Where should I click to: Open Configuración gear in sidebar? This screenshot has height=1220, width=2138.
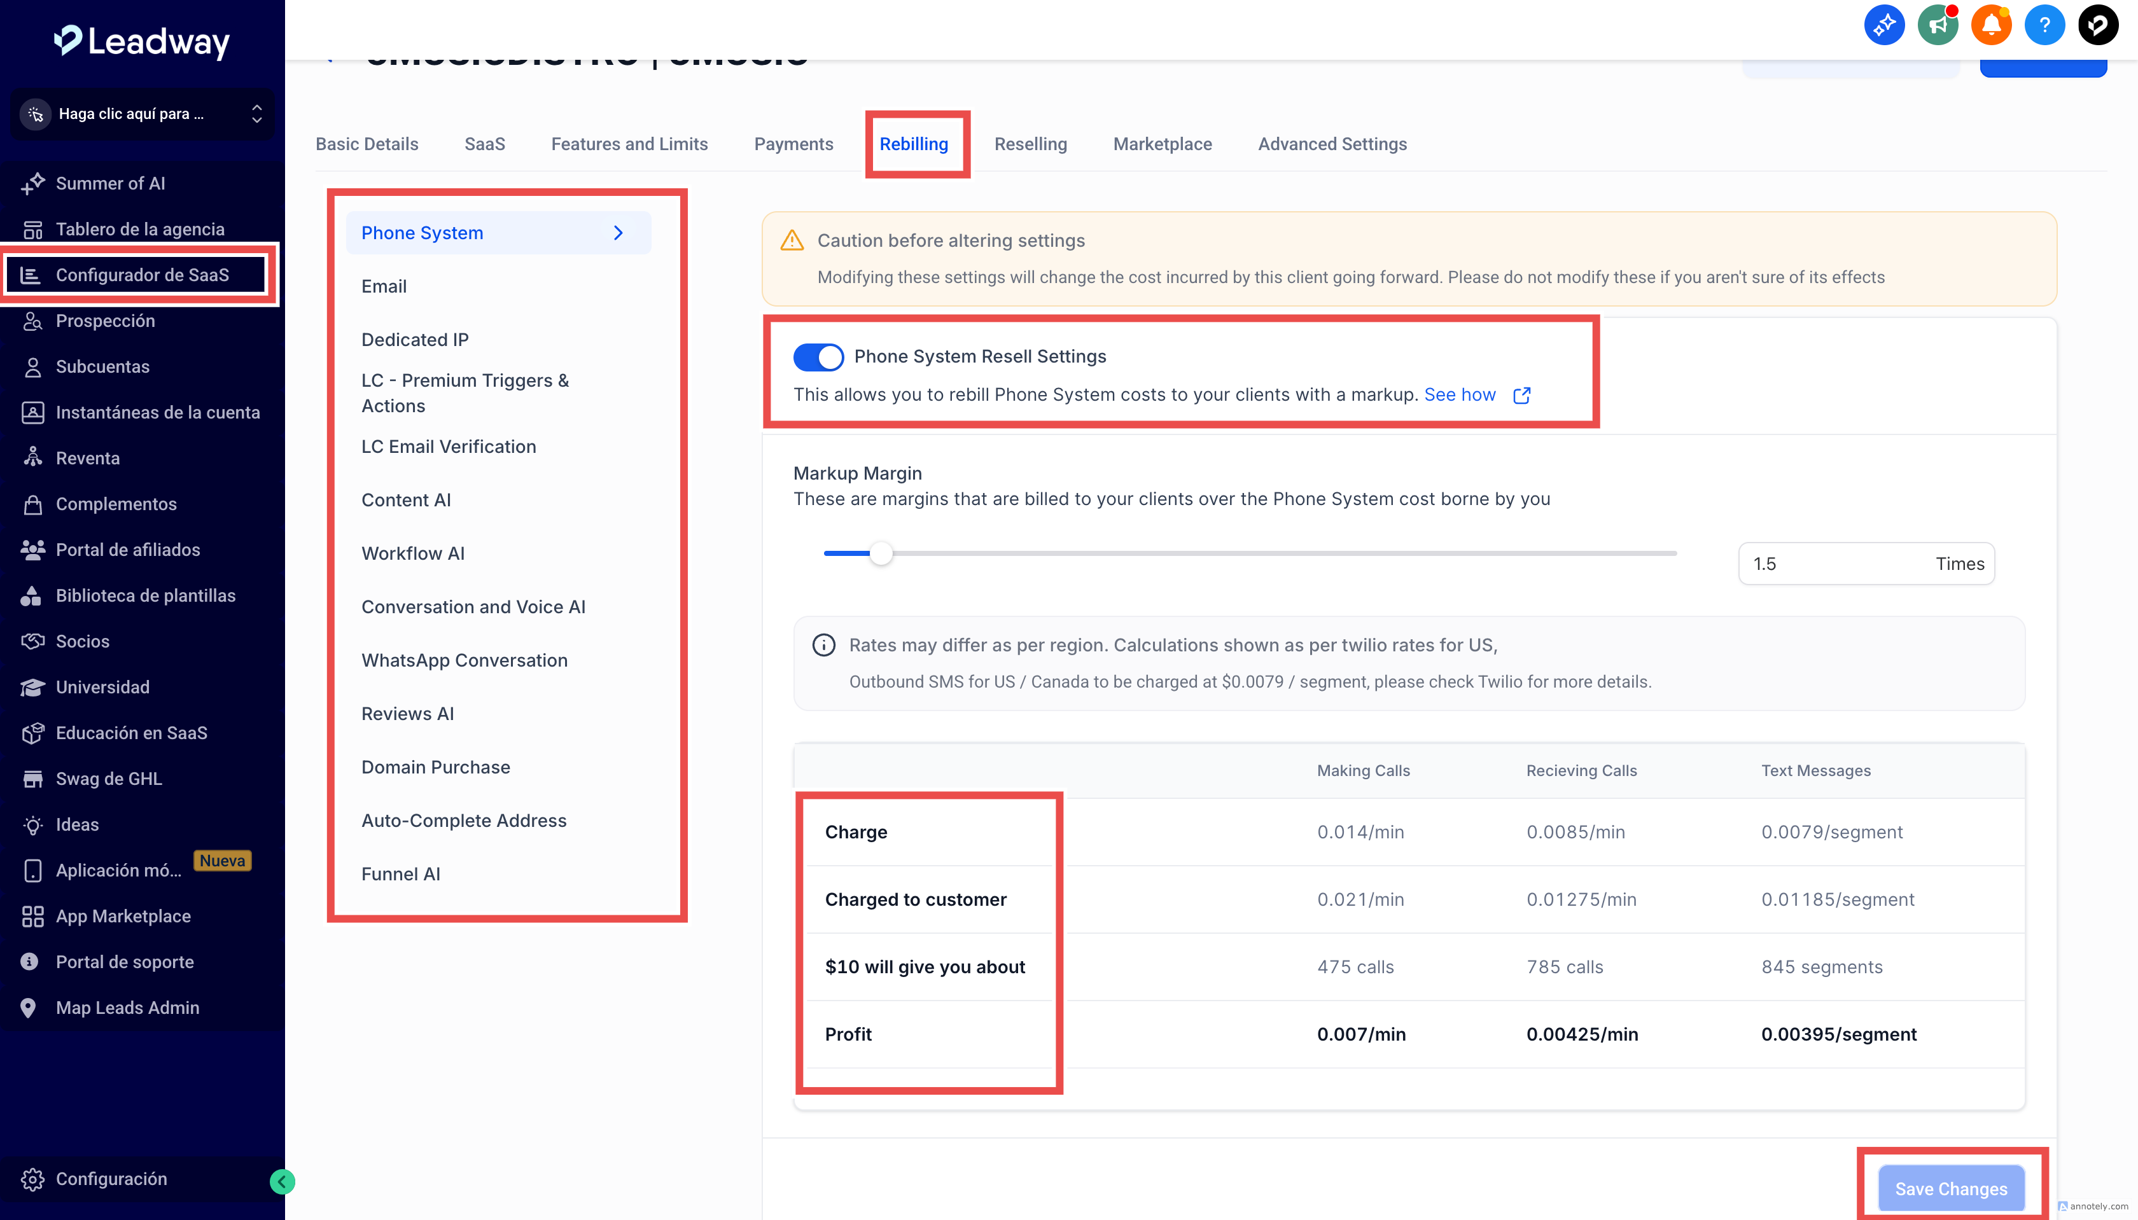[111, 1178]
